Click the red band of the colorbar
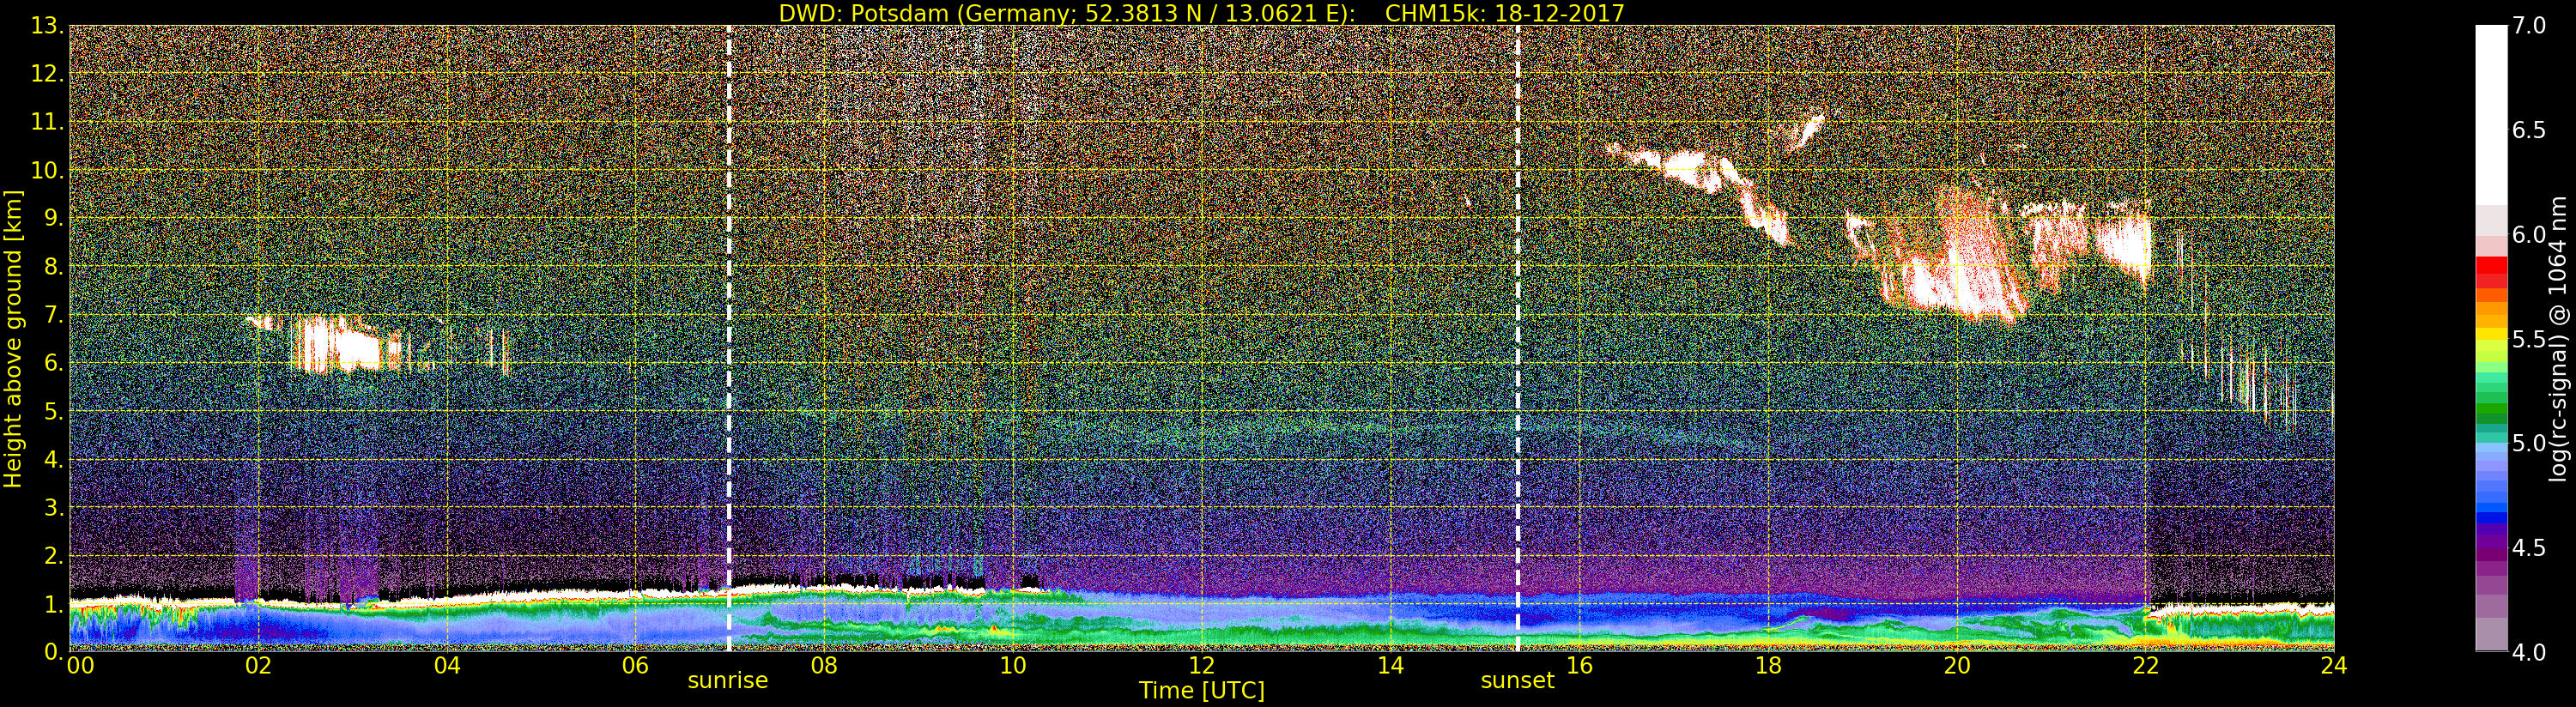Screen dimensions: 2576x707 (2491, 272)
